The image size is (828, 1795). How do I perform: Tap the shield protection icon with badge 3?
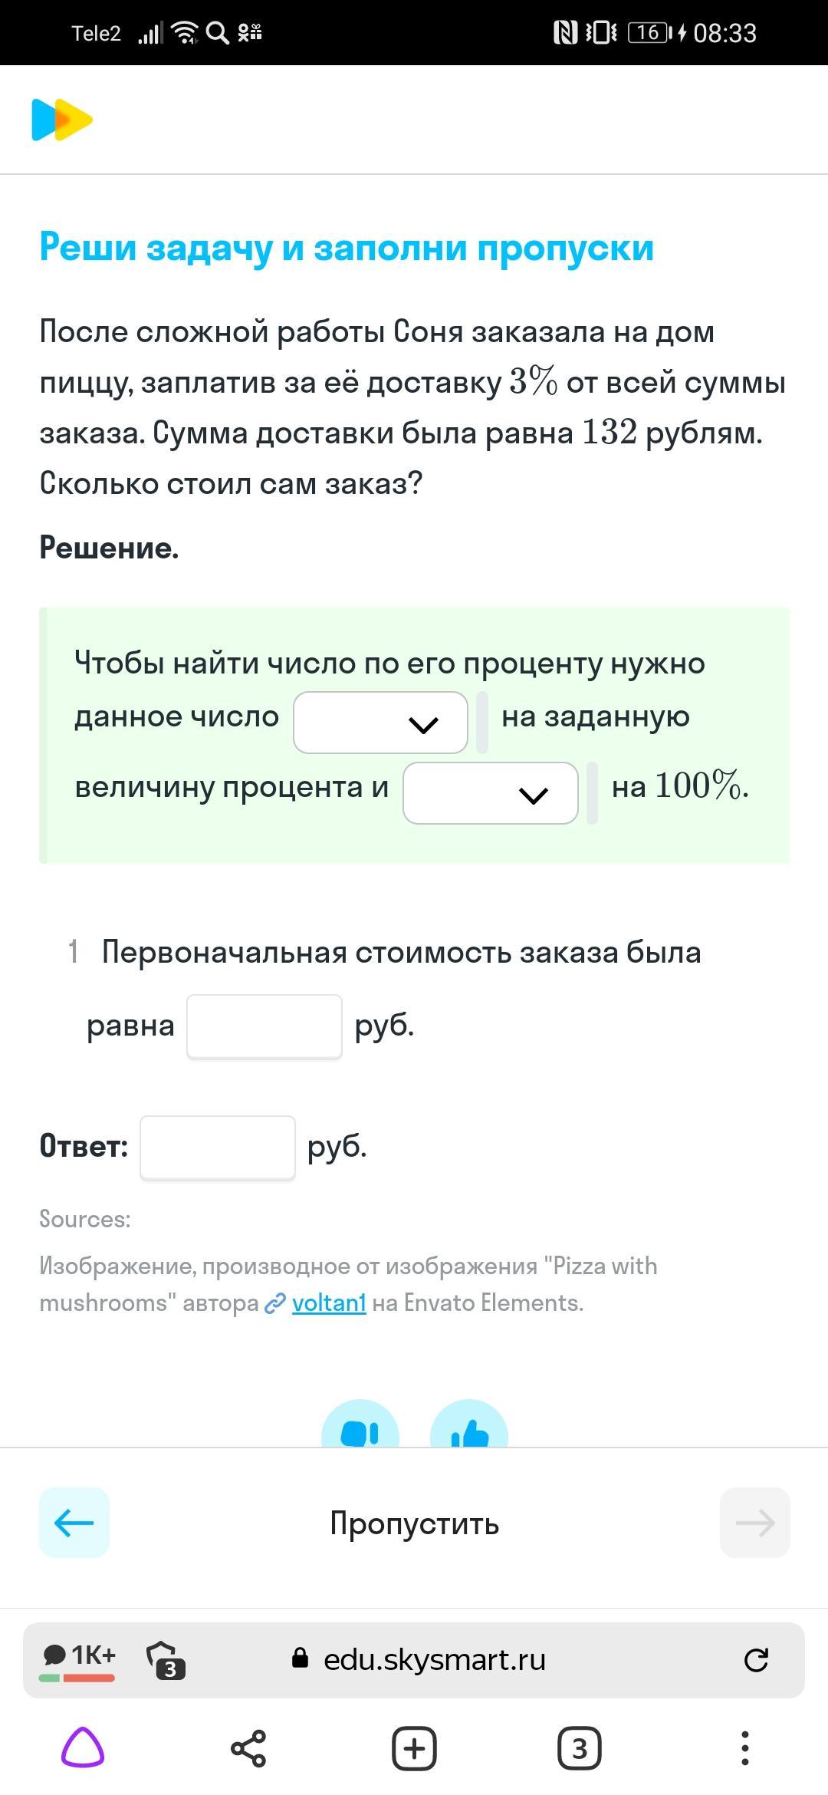tap(166, 1660)
